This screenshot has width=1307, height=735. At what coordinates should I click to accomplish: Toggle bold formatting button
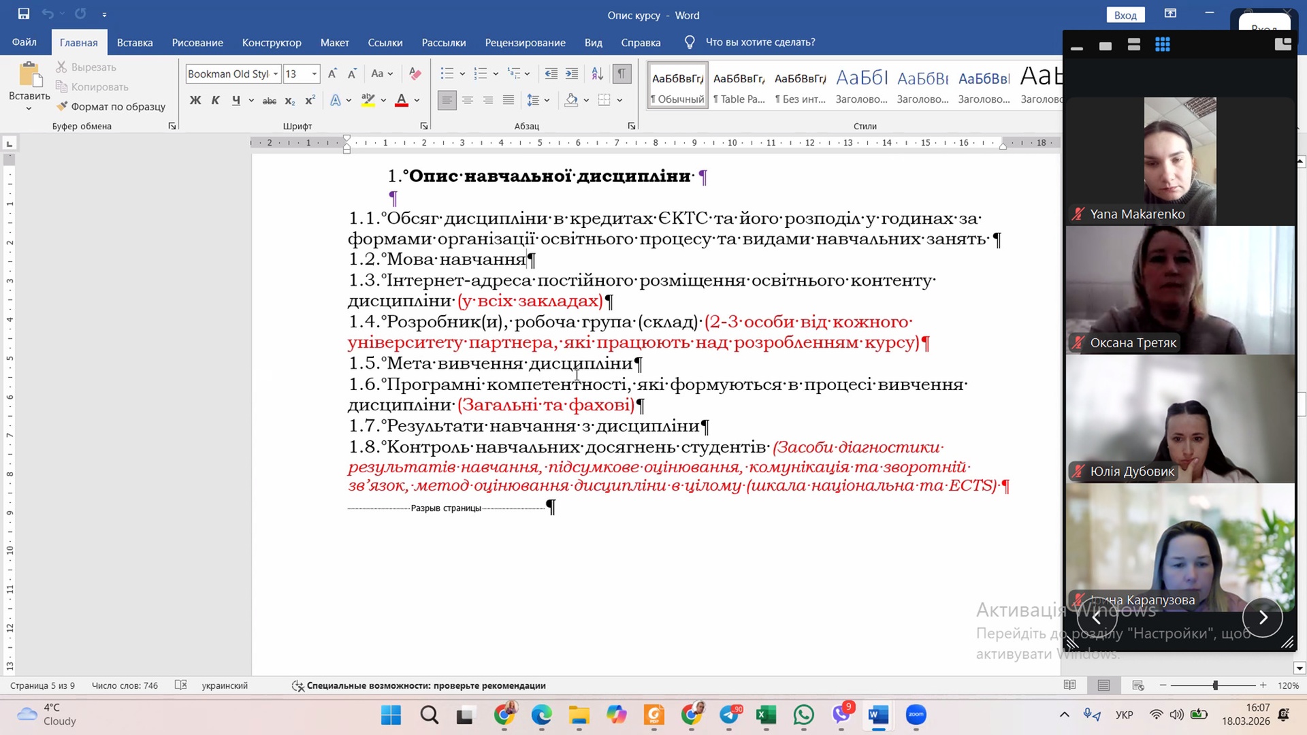195,101
